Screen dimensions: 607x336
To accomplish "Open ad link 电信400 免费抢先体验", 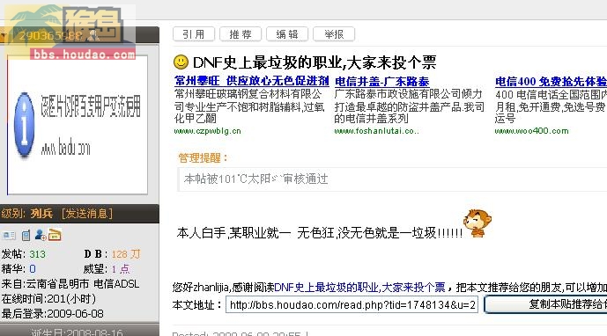I will pos(551,81).
